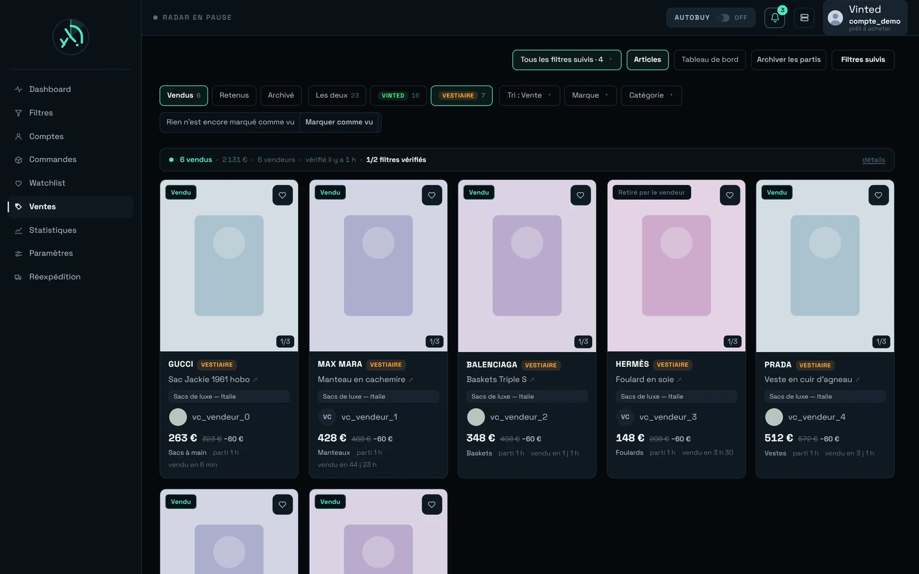Click the 428 € price on Max Mara card
The width and height of the screenshot is (919, 574).
(x=332, y=438)
